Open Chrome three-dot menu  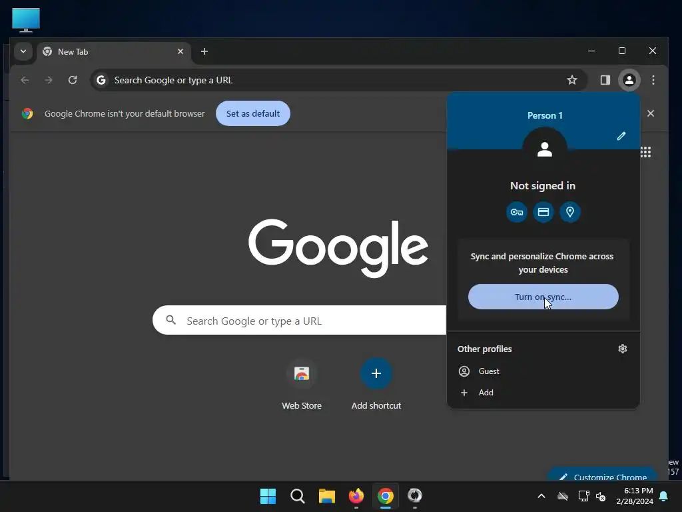[x=653, y=80]
